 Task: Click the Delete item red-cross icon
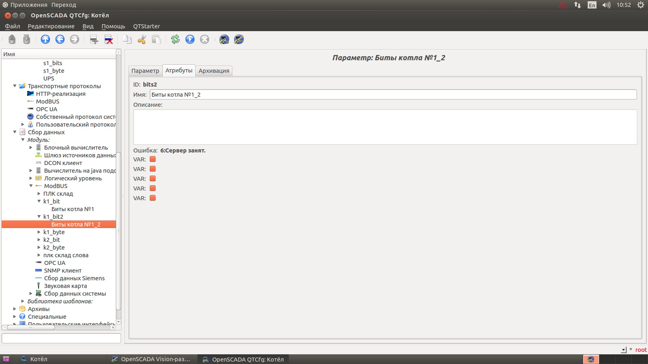coord(109,39)
